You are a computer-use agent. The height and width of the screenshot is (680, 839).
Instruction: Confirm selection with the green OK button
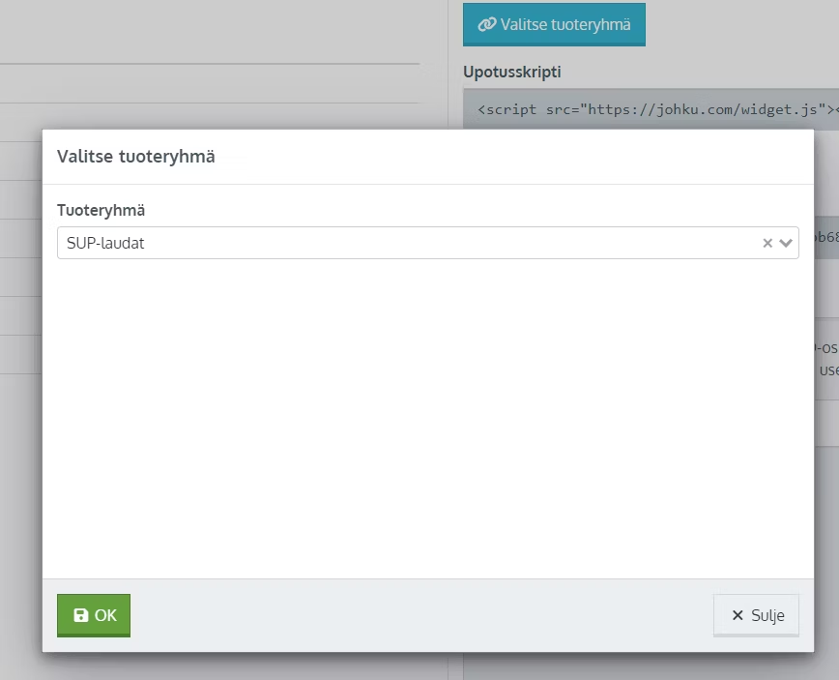(94, 615)
